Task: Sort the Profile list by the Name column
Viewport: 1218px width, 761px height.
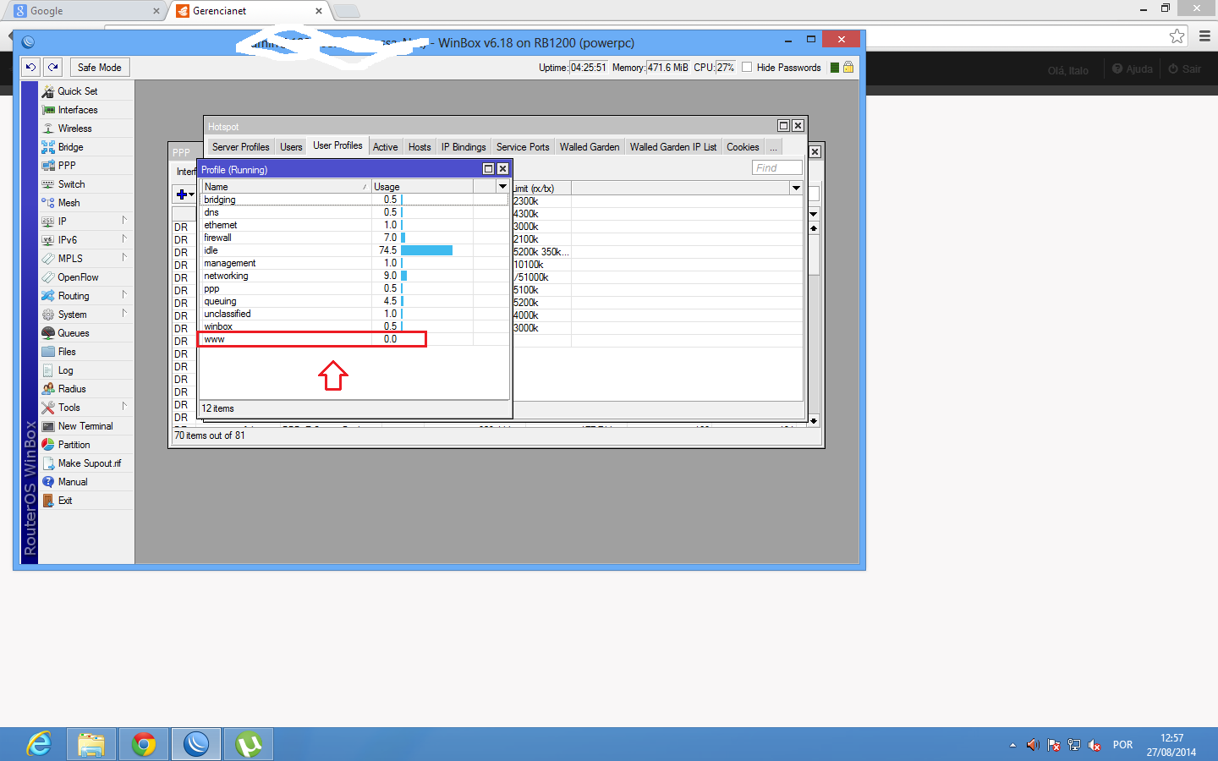Action: pos(286,187)
